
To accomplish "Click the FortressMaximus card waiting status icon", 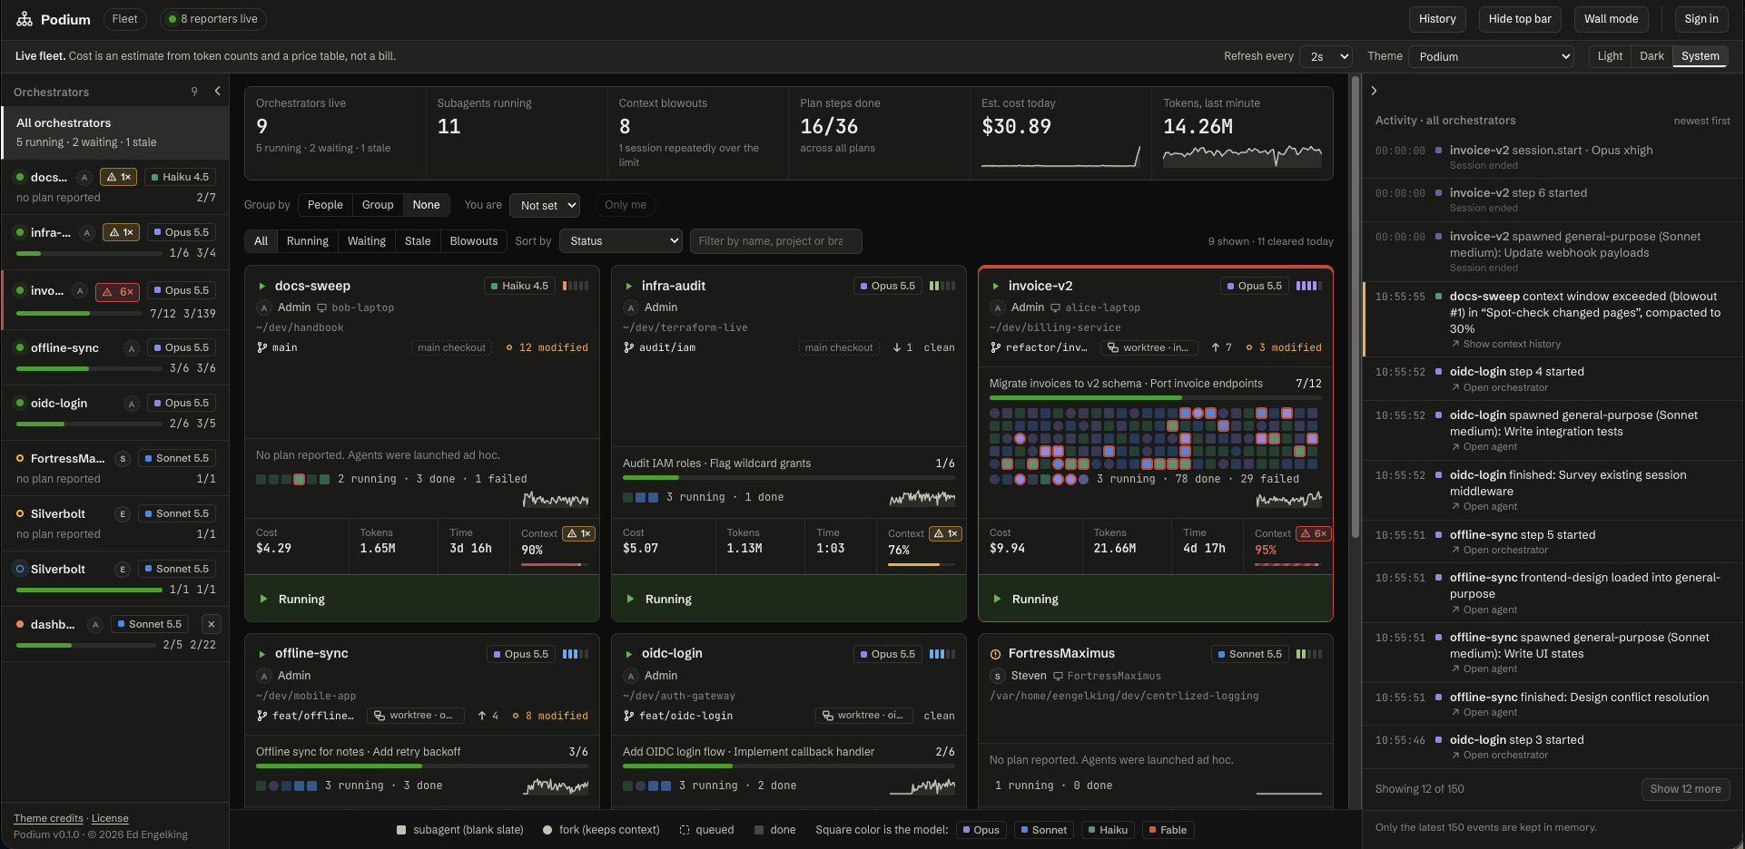I will [x=995, y=654].
